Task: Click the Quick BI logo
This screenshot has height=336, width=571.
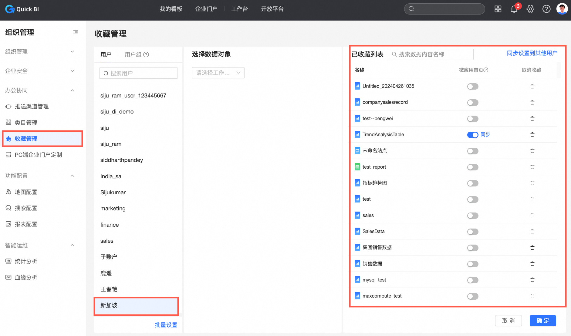Action: click(22, 9)
